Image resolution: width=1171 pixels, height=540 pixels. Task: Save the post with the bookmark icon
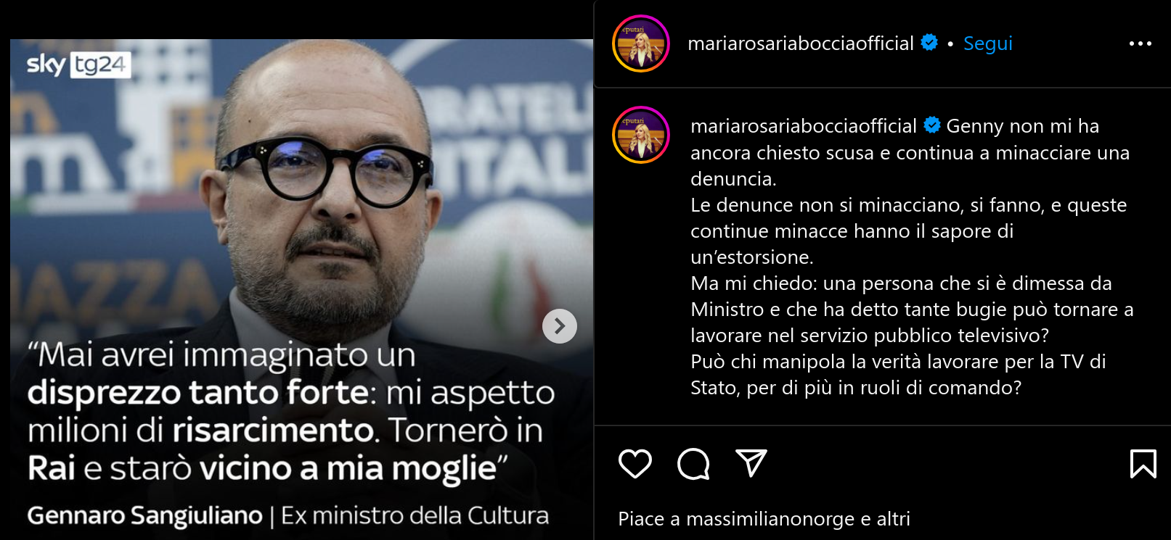coord(1143,464)
